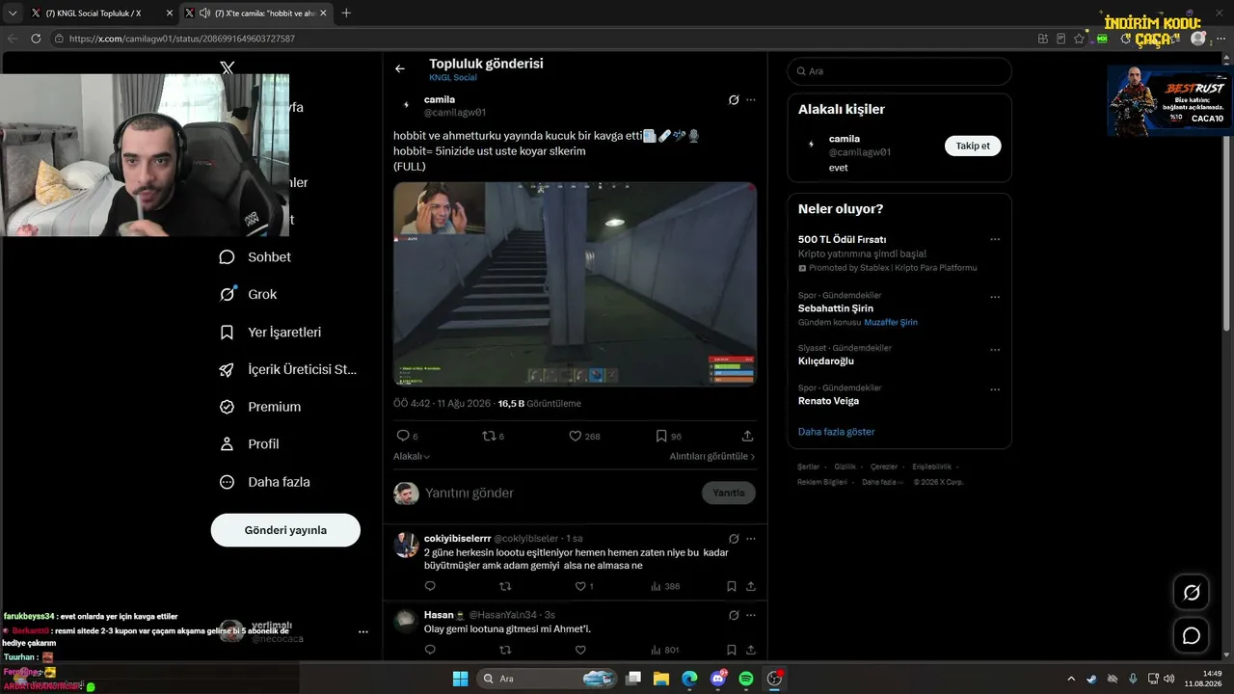Reply to cokiyibiselerrr's comment
The width and height of the screenshot is (1234, 694).
(430, 586)
